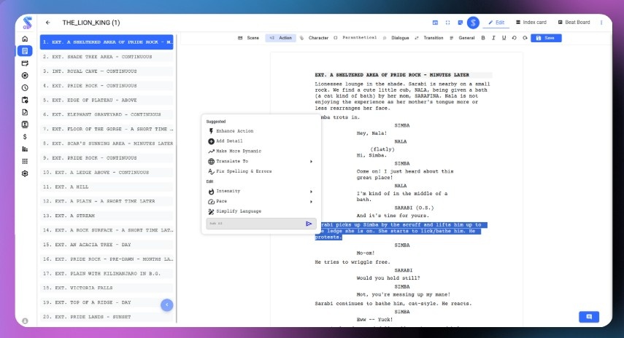Select scene 6 Elephant Graveyard

[107, 114]
